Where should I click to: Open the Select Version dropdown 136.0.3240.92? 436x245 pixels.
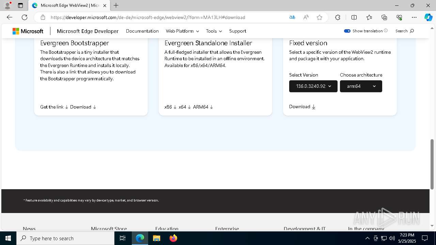point(313,86)
